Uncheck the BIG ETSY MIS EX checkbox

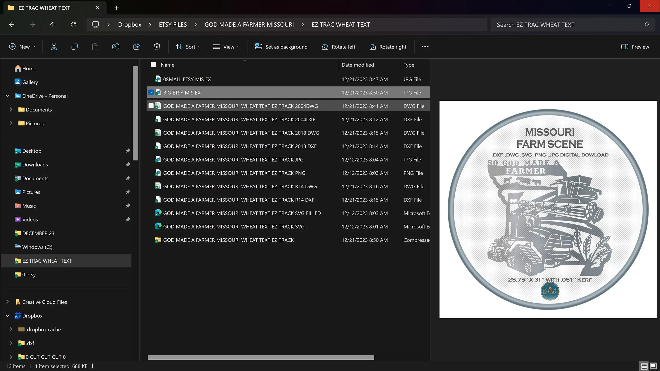[x=151, y=93]
